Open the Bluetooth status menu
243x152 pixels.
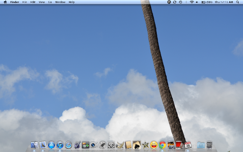(186, 2)
